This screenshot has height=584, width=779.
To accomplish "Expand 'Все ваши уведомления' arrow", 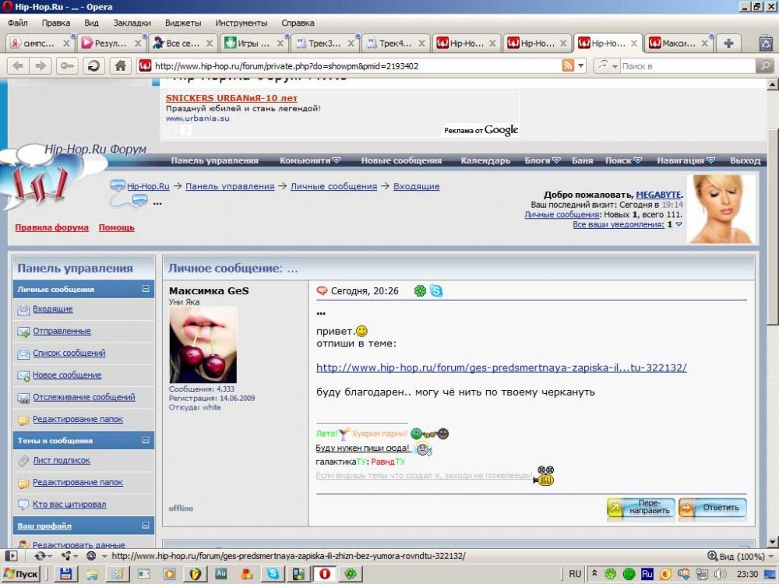I will tap(679, 224).
